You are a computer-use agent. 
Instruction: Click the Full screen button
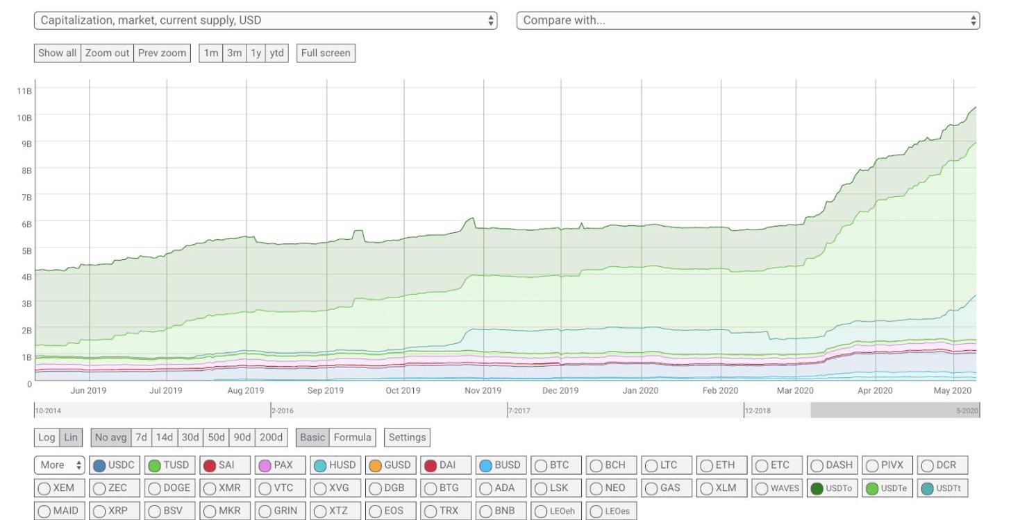326,53
